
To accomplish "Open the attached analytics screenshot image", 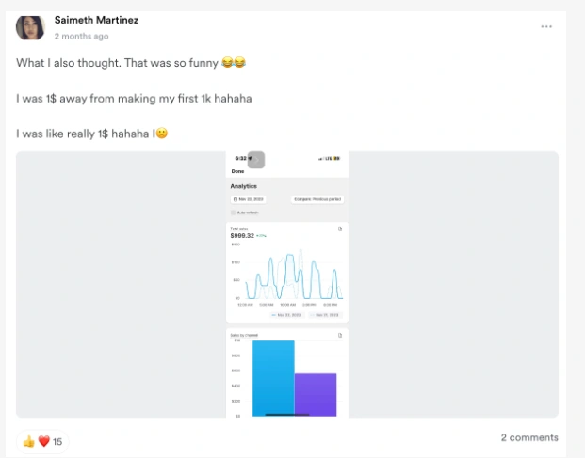I will [x=287, y=282].
